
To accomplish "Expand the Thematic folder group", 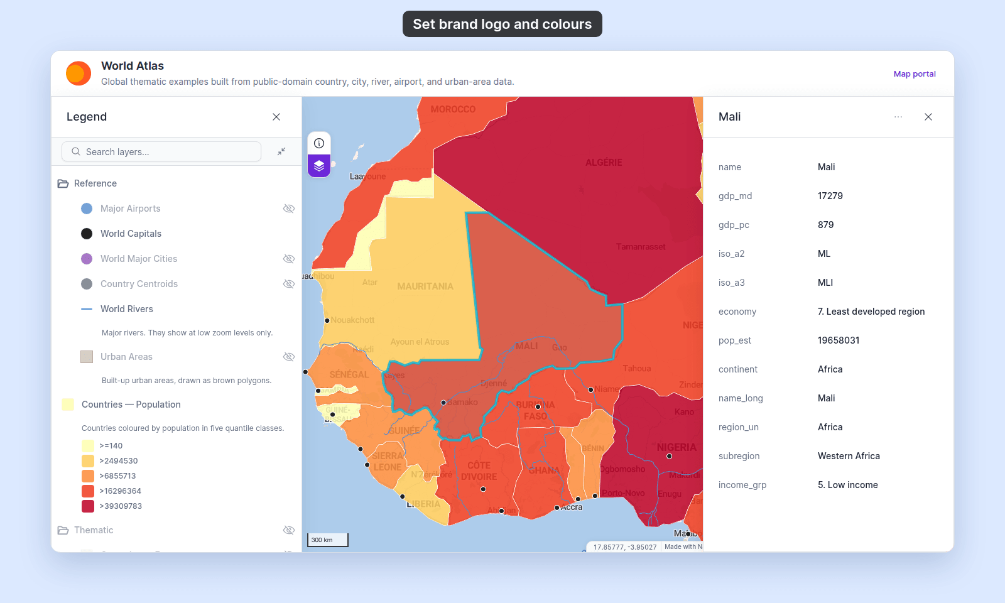I will 63,530.
